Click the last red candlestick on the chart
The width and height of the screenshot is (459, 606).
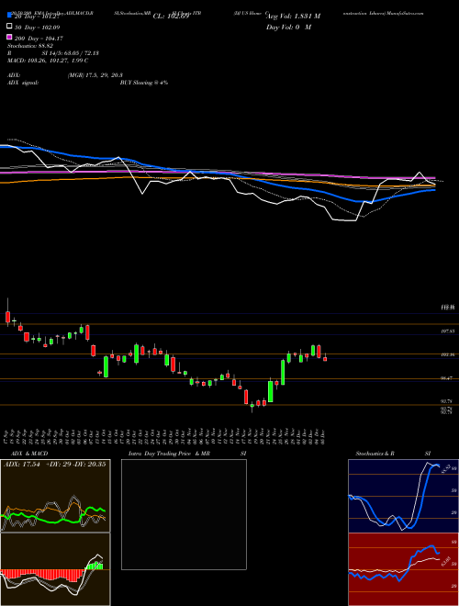click(x=325, y=359)
